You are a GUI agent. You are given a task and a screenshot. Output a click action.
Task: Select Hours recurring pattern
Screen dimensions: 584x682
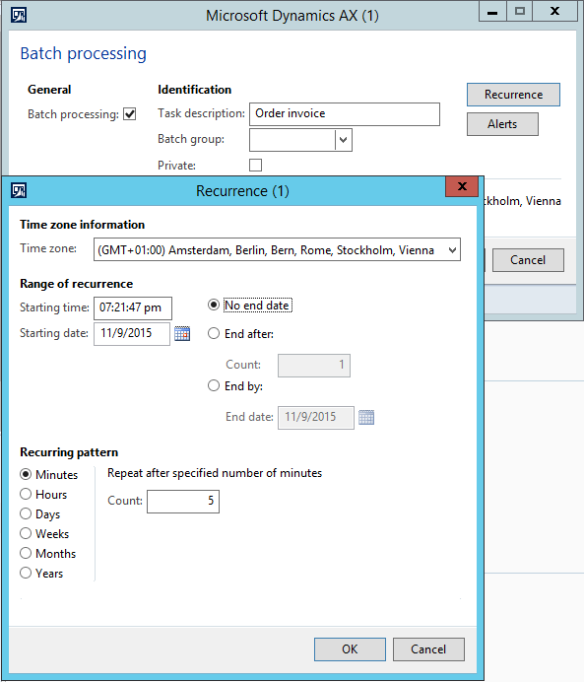coord(26,494)
